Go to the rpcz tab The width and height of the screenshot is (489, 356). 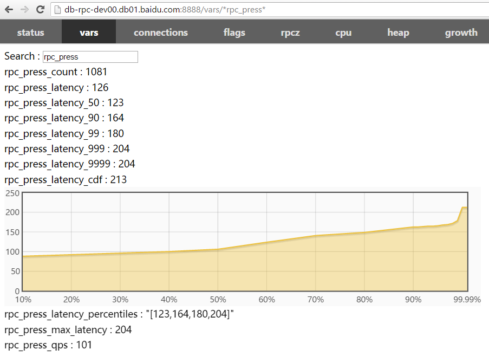pos(290,33)
